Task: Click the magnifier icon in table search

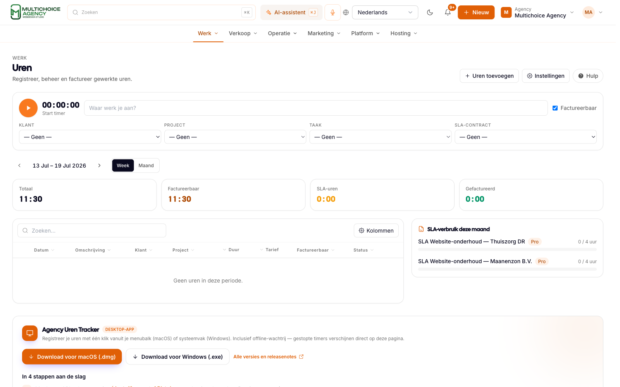Action: coord(25,231)
